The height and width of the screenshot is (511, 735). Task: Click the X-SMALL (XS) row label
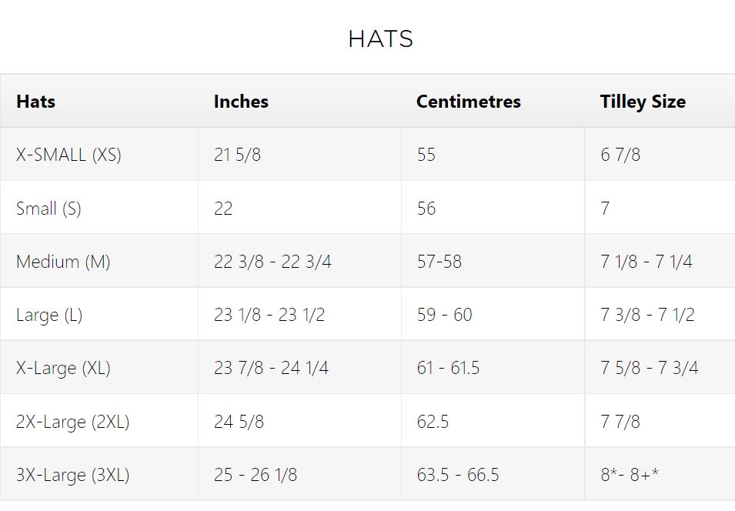(x=69, y=155)
